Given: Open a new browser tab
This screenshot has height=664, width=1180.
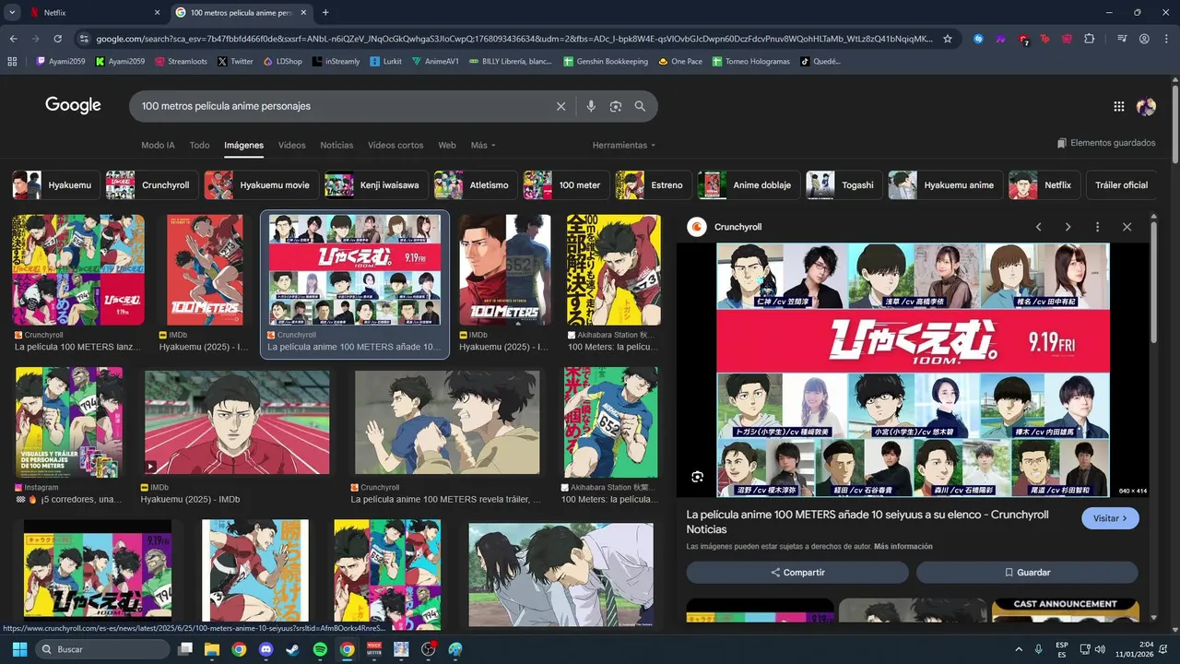Looking at the screenshot, I should click(325, 13).
